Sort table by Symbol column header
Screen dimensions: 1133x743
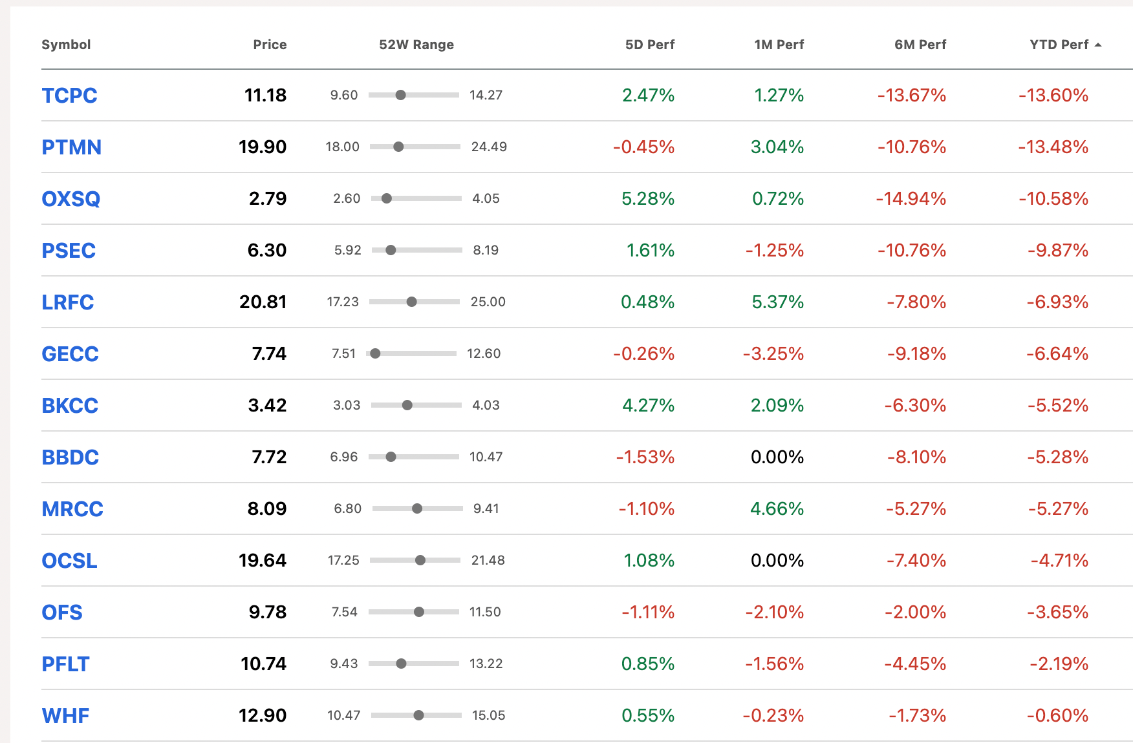pos(66,45)
